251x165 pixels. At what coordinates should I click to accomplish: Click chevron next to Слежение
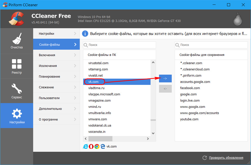click(75, 87)
